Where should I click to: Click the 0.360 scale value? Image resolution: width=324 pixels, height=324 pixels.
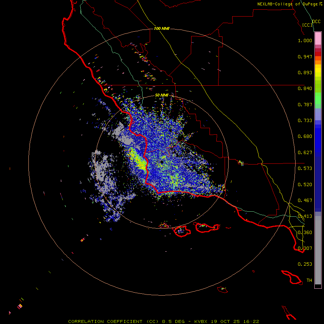click(305, 233)
